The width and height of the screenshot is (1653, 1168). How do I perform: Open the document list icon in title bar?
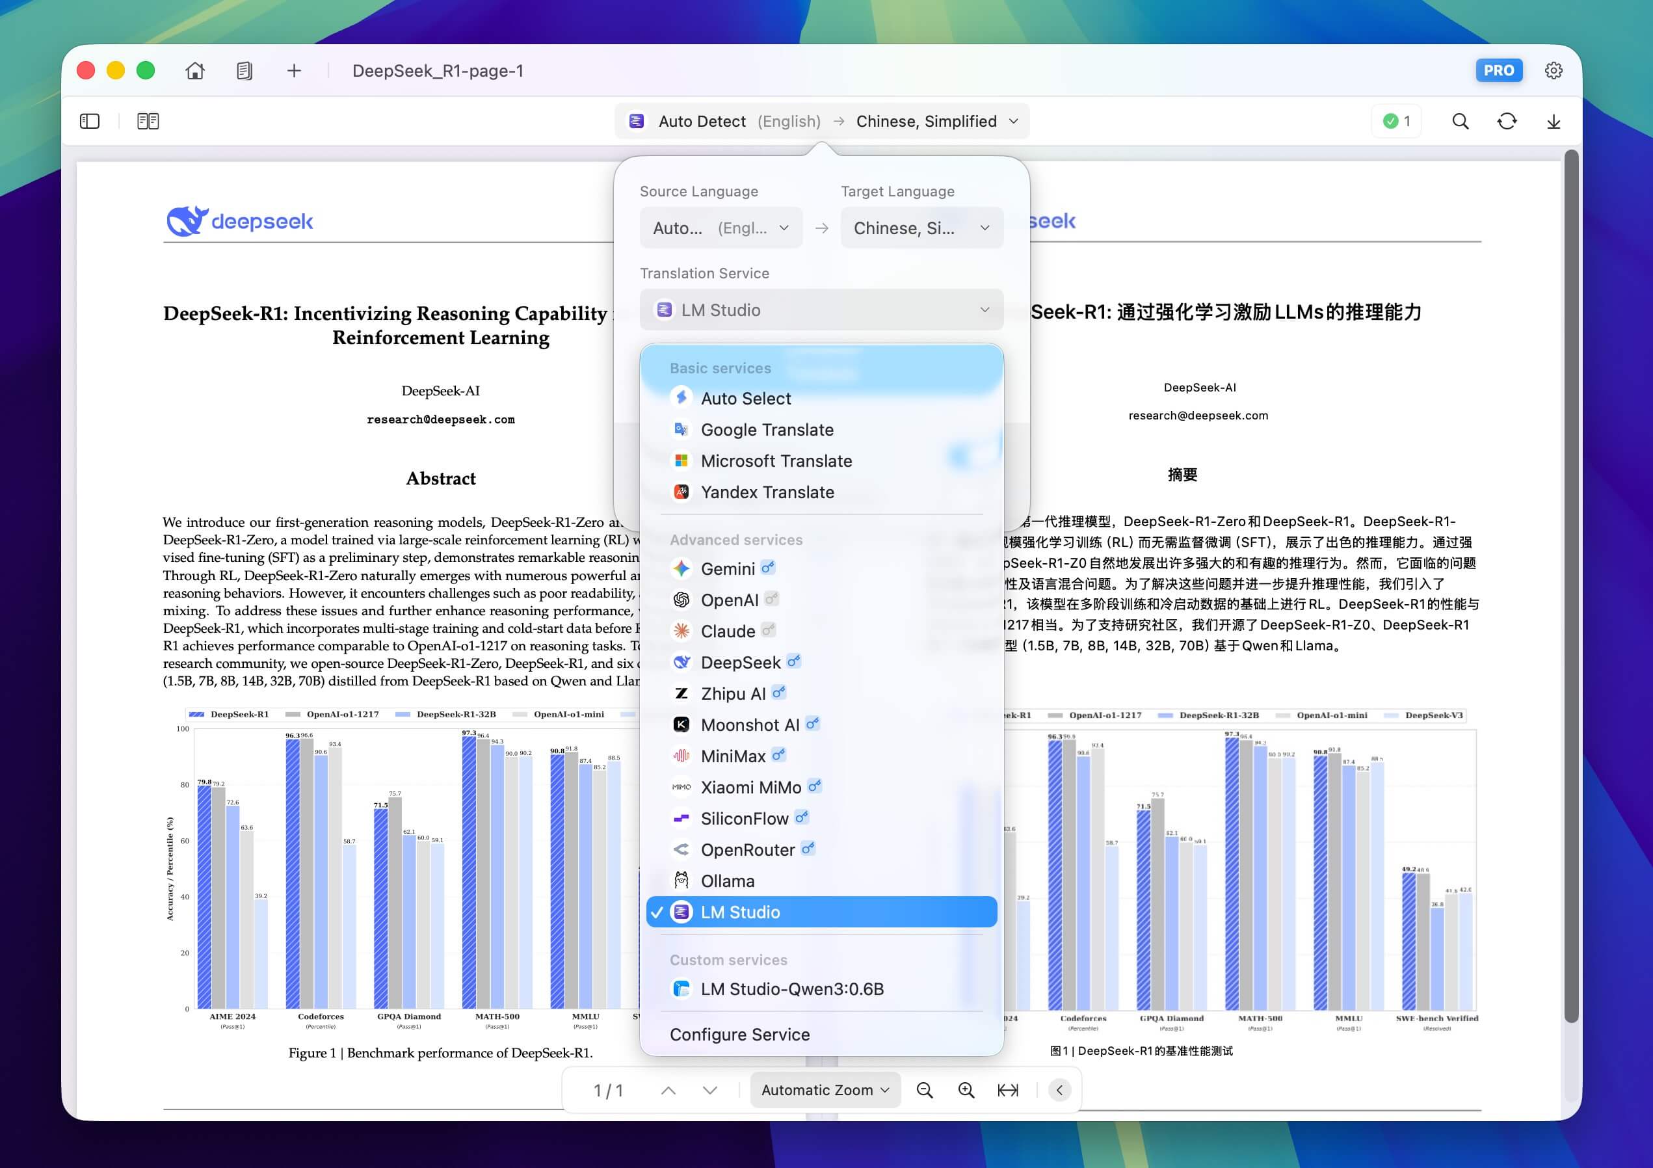pos(244,71)
